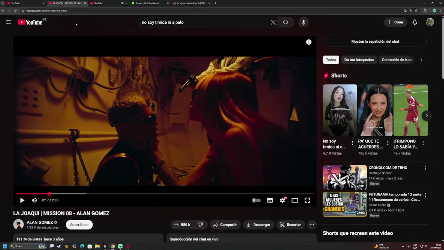Open the ¡FRIMPONG LO SABÍA Short
The height and width of the screenshot is (250, 444).
click(x=411, y=110)
